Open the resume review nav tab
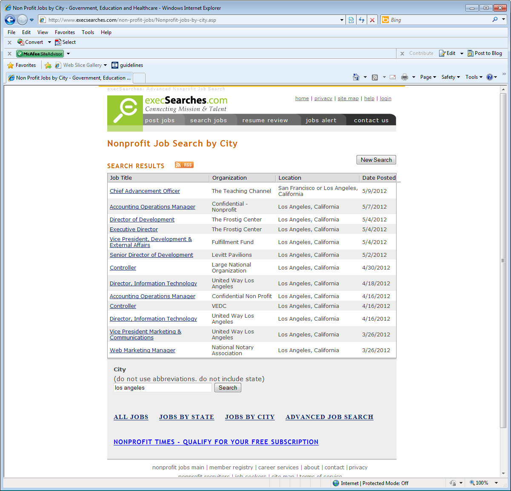 [x=265, y=121]
